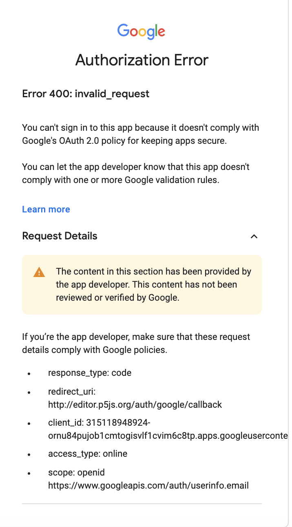Click the redirect_uri callback URL

coord(135,404)
